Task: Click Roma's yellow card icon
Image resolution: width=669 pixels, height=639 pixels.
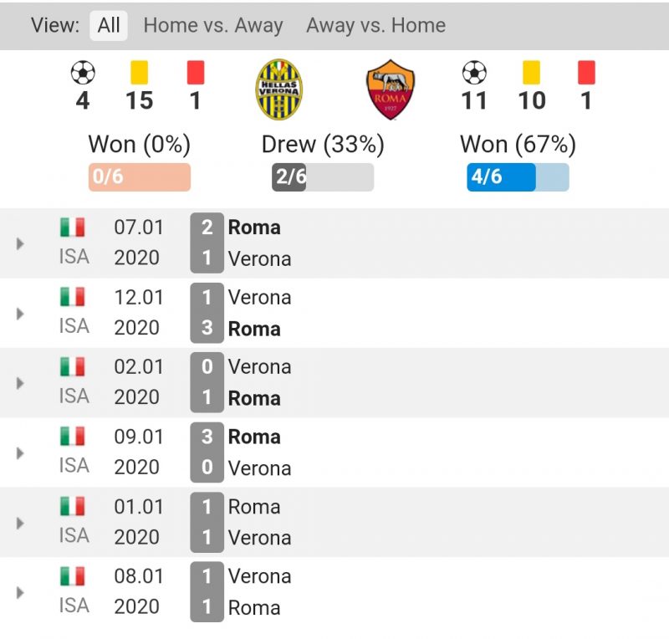Action: pyautogui.click(x=531, y=73)
